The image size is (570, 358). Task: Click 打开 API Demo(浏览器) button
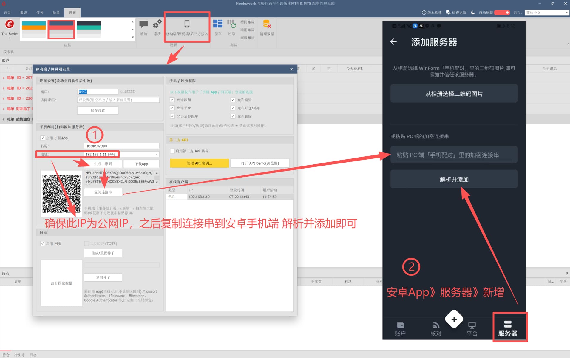point(260,163)
